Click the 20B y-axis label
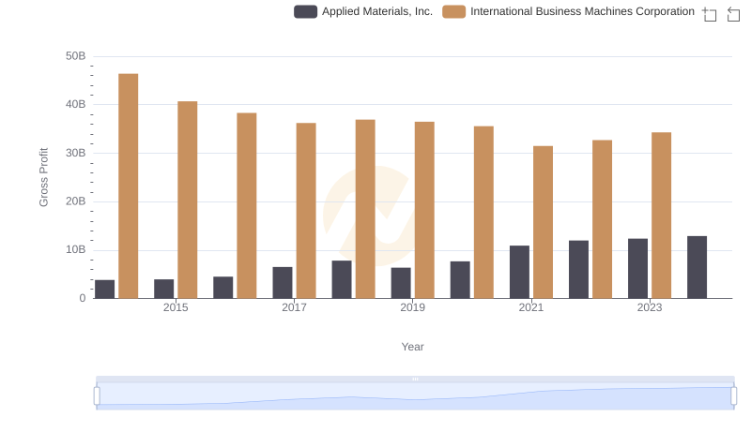 click(x=76, y=201)
